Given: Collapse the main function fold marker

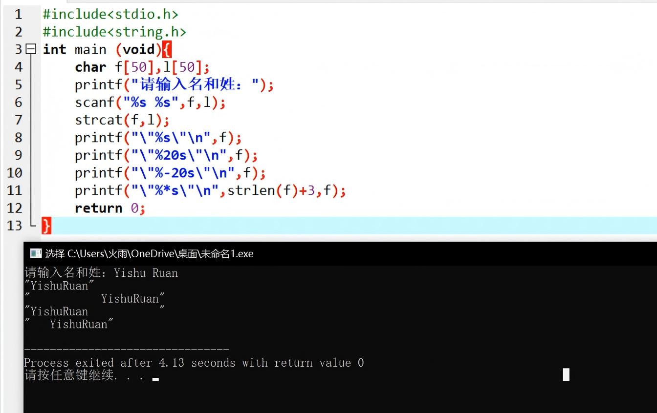Looking at the screenshot, I should coord(31,49).
